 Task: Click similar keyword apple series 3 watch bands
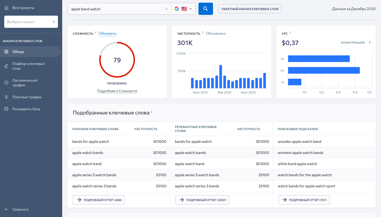[94, 175]
